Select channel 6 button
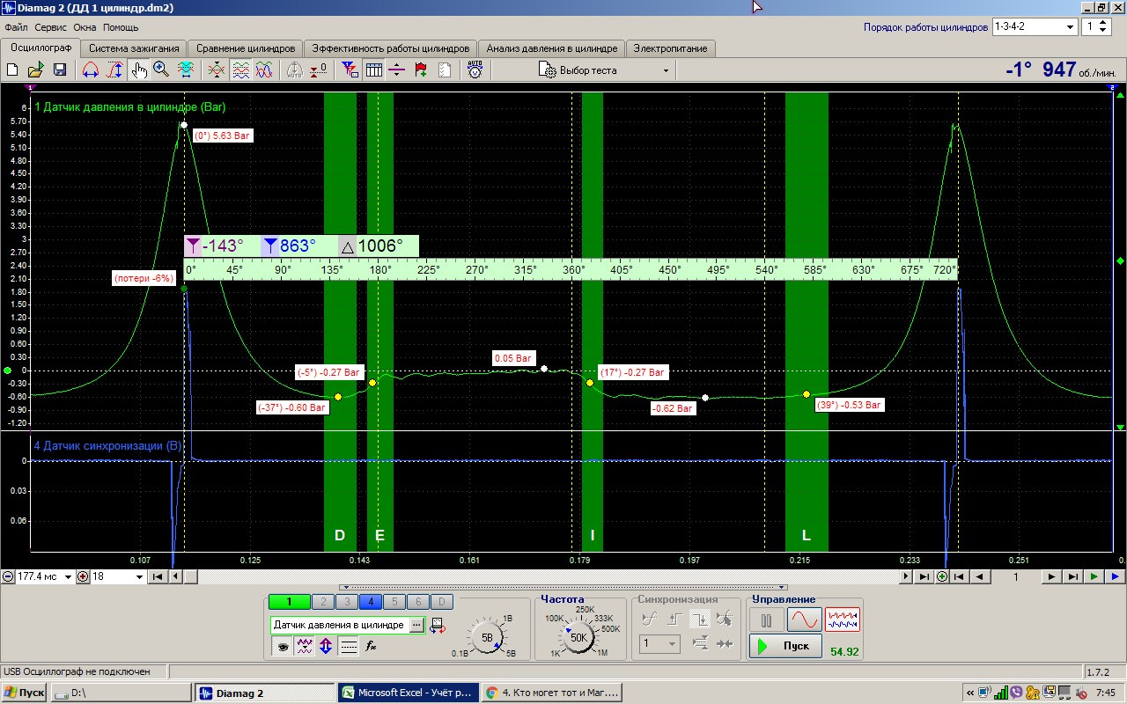1127x704 pixels. coord(417,602)
